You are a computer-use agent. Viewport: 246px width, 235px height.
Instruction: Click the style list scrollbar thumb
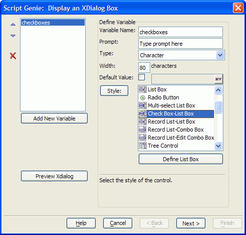pyautogui.click(x=218, y=107)
